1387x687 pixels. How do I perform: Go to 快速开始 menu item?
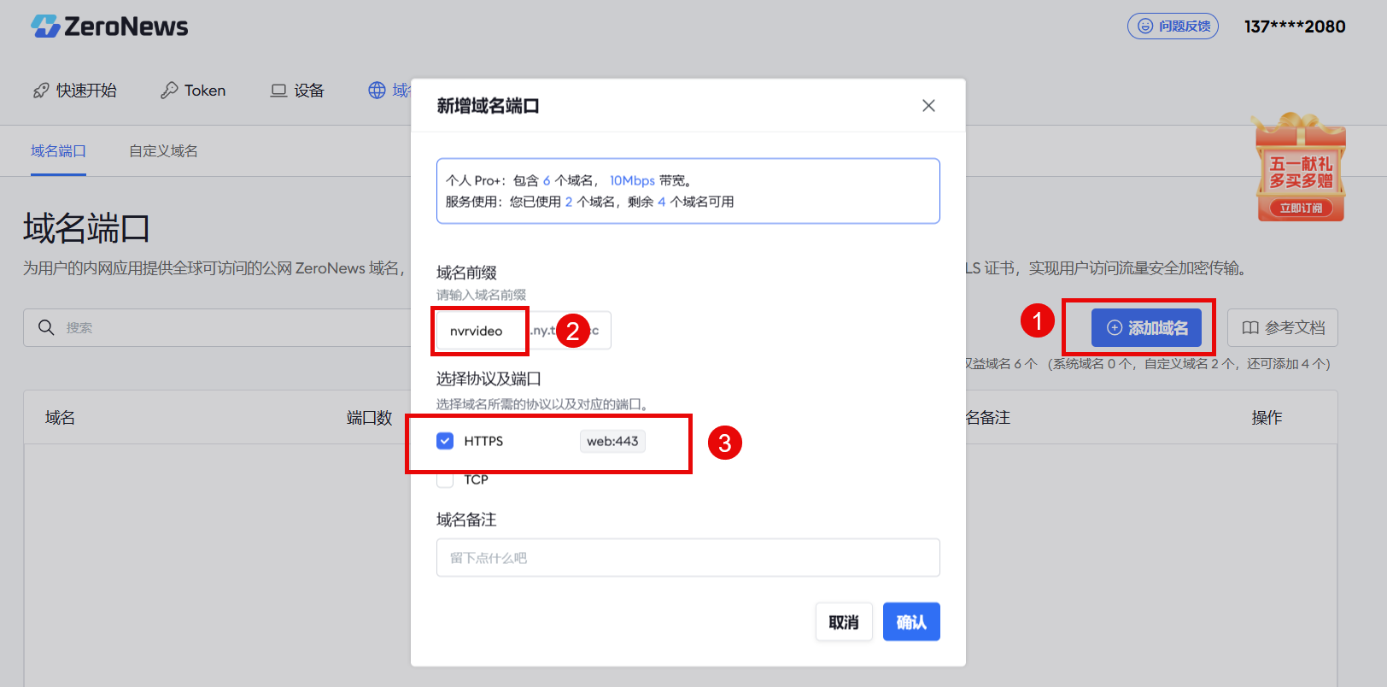75,91
